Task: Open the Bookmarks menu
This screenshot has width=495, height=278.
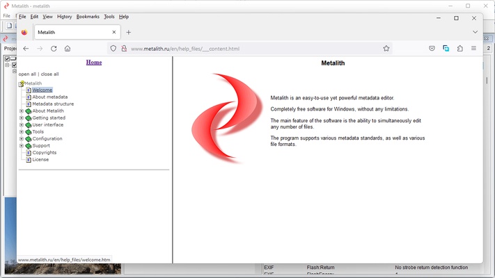Action: click(88, 17)
